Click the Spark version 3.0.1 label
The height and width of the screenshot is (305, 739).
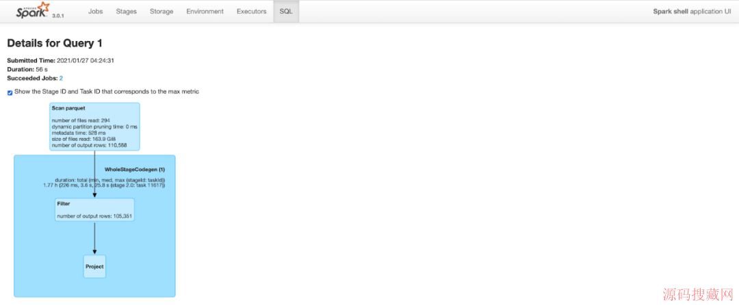coord(58,16)
